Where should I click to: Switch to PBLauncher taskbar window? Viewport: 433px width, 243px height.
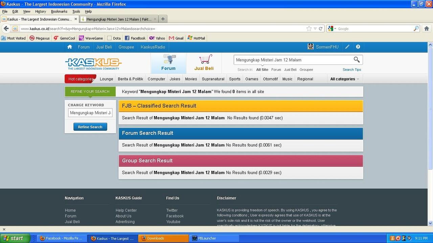(214, 238)
